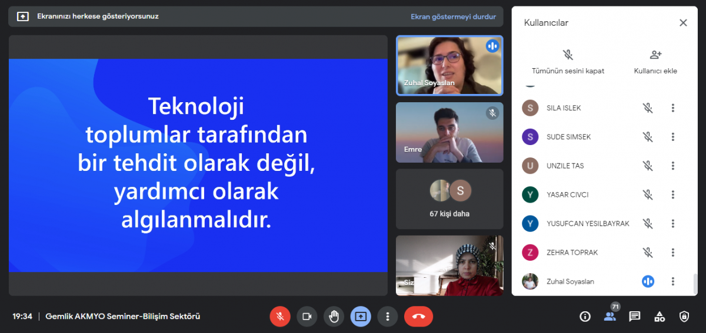Open more options three-dot menu in call bar
The width and height of the screenshot is (706, 333).
coord(387,317)
